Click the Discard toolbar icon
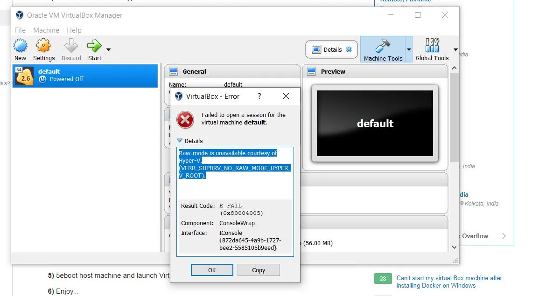The width and height of the screenshot is (539, 296). tap(71, 46)
